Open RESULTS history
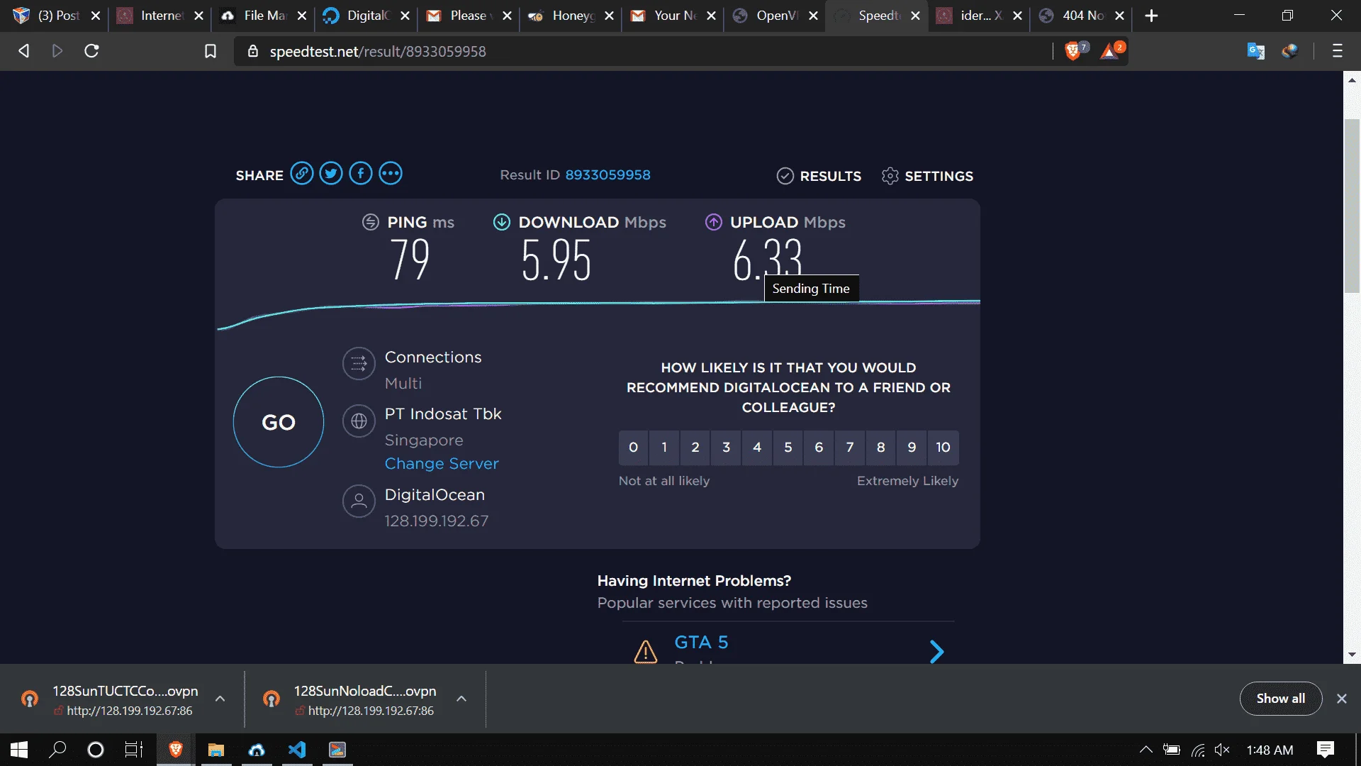 point(819,176)
